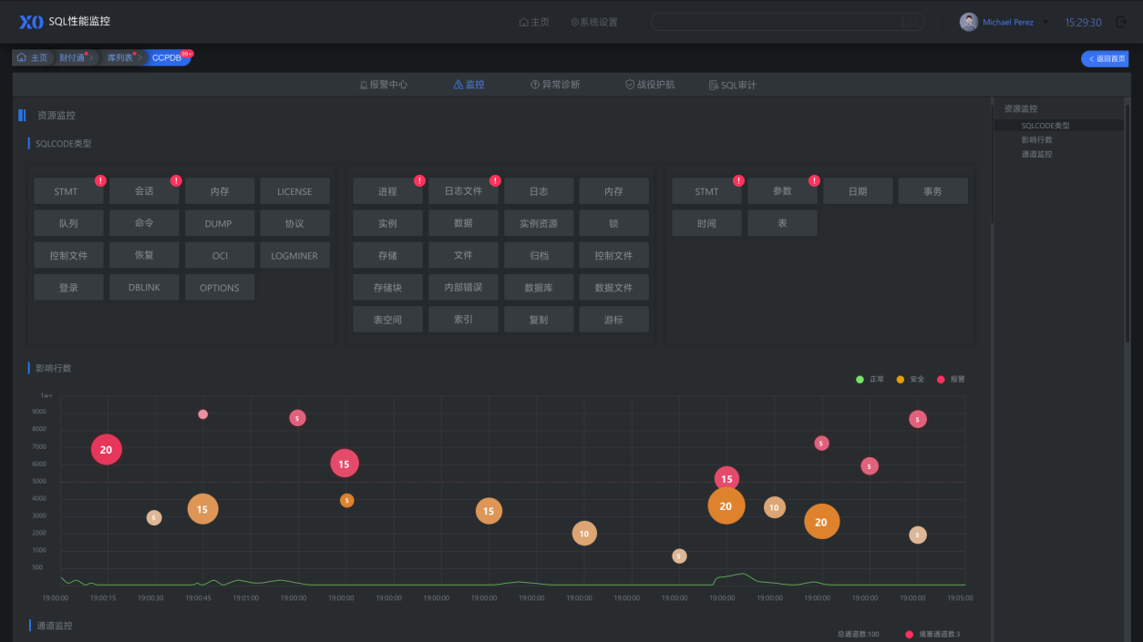Switch to the 监控 tab
Image resolution: width=1143 pixels, height=642 pixels.
point(469,85)
